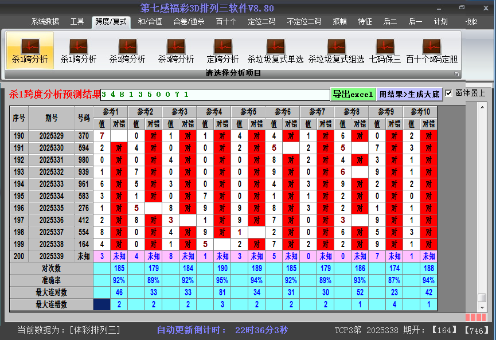Toggle the 窗体置顶 checkbox
This screenshot has height=340, width=496.
[x=449, y=93]
